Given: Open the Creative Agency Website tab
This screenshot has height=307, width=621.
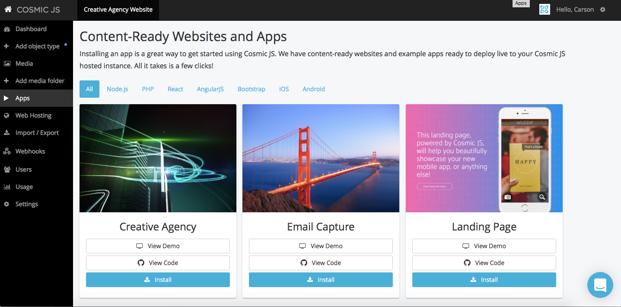Looking at the screenshot, I should click(118, 9).
